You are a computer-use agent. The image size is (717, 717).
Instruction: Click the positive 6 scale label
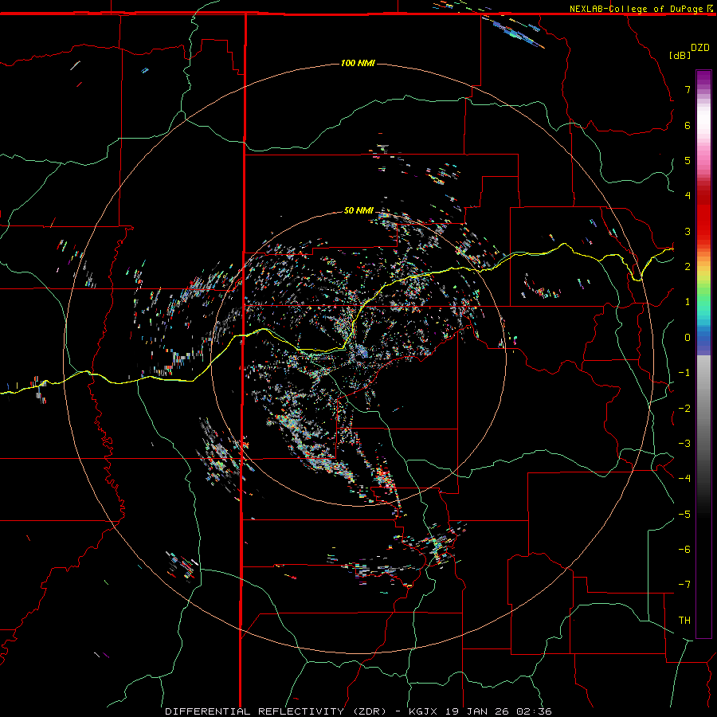[x=688, y=125]
